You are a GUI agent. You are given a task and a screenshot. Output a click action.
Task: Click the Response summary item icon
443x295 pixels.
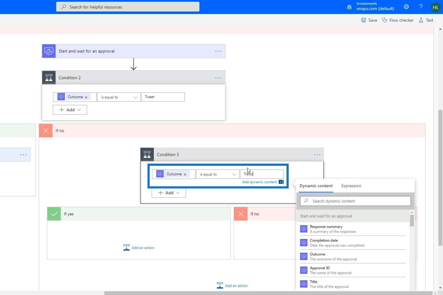[304, 229]
